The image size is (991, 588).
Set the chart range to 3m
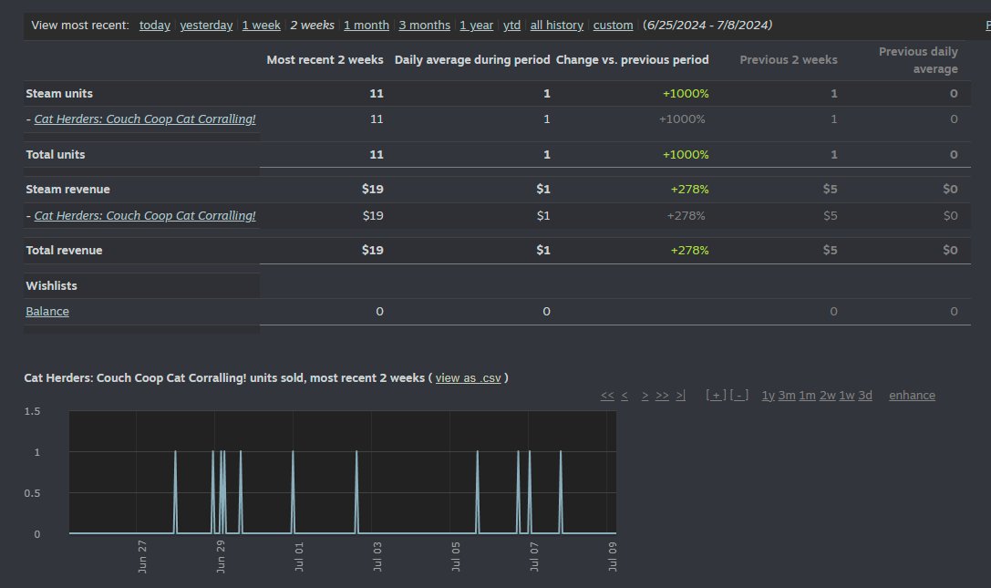[787, 395]
